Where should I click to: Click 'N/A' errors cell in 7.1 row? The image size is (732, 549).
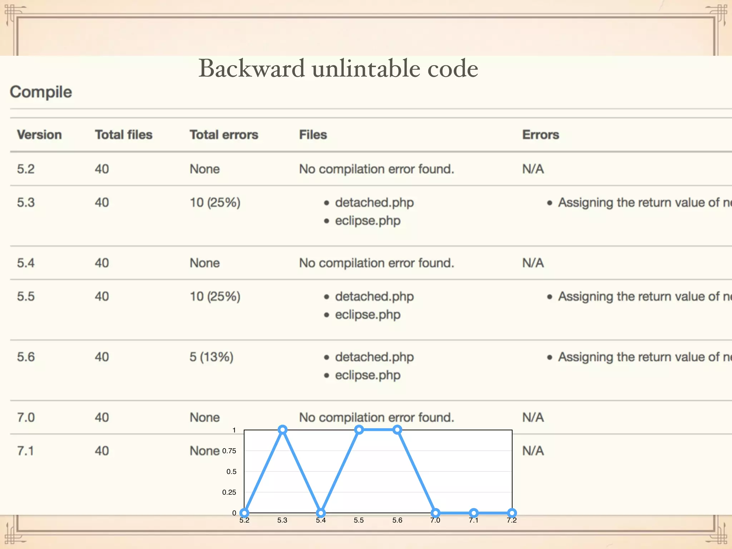(533, 451)
